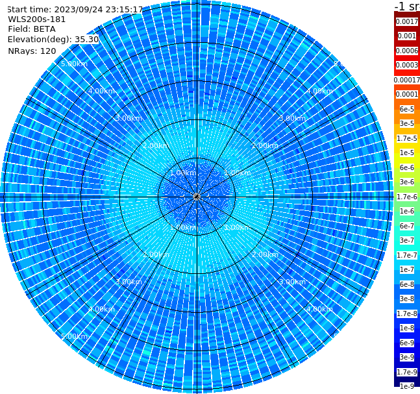This screenshot has height=394, width=420.
Task: Select the 1e-9 colorbar minimum label
Action: click(407, 386)
